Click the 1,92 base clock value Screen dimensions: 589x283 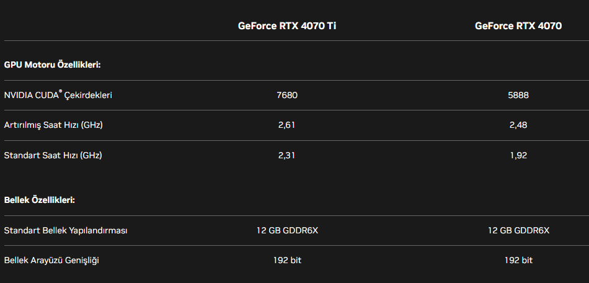pyautogui.click(x=518, y=155)
